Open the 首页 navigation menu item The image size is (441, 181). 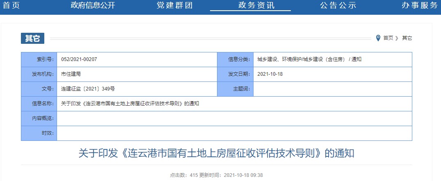pos(11,6)
